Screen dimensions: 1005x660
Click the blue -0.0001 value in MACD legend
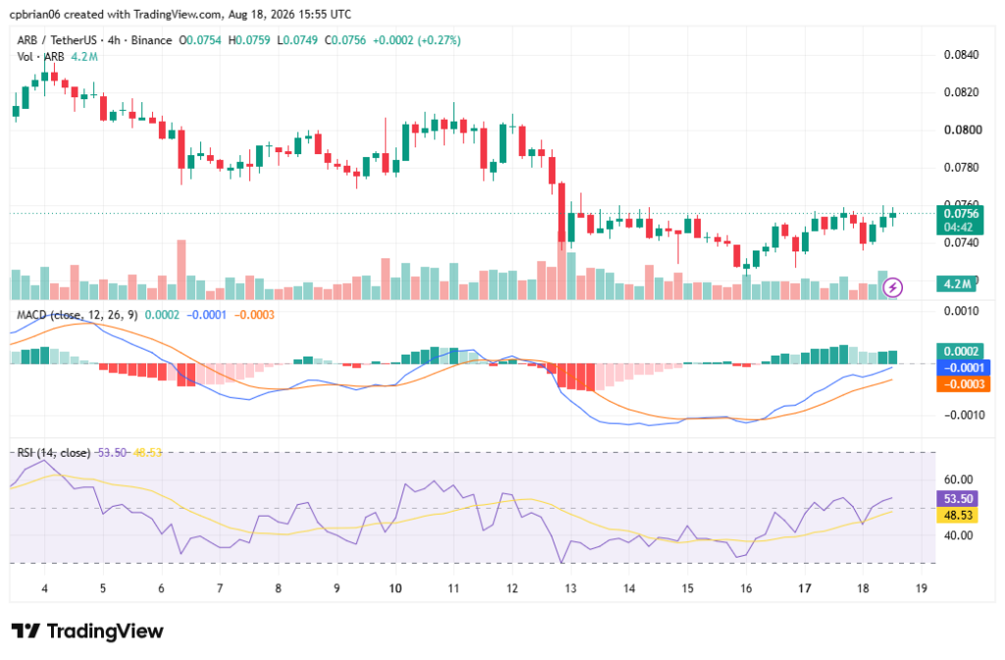point(206,315)
